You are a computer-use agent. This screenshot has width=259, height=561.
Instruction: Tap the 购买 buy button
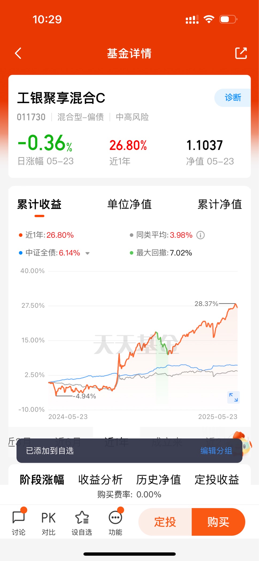[218, 522]
